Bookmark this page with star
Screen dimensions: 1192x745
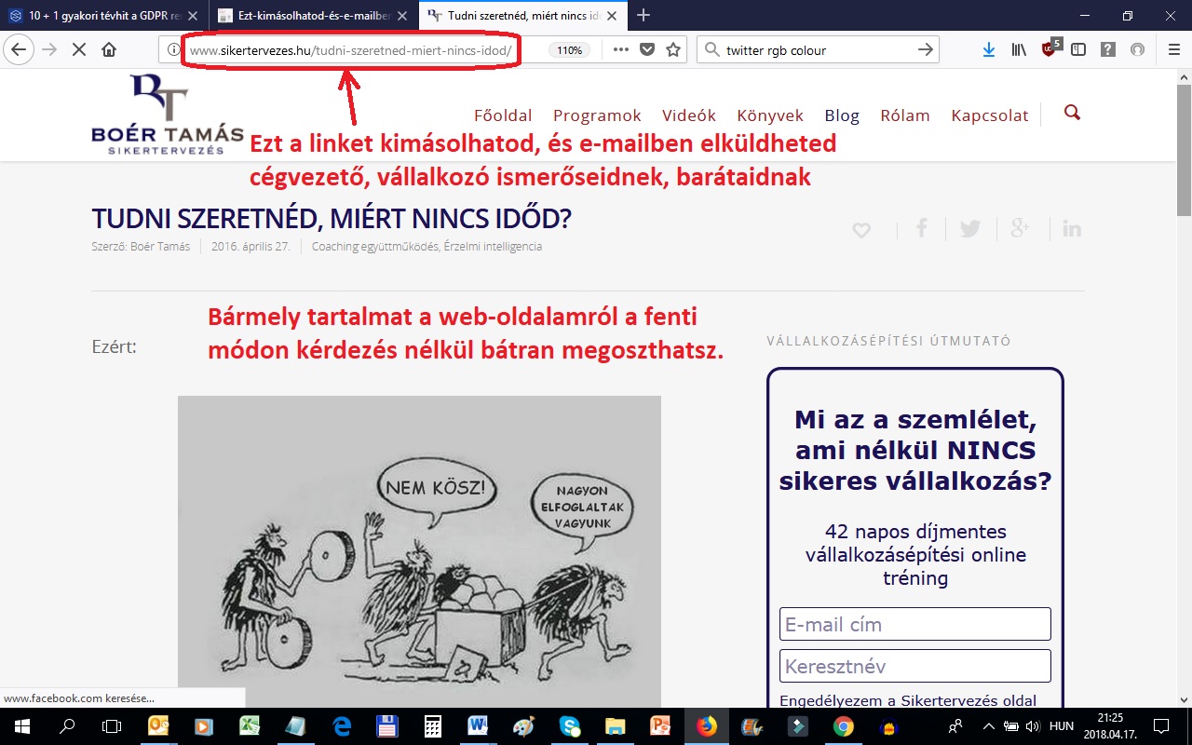[x=673, y=49]
